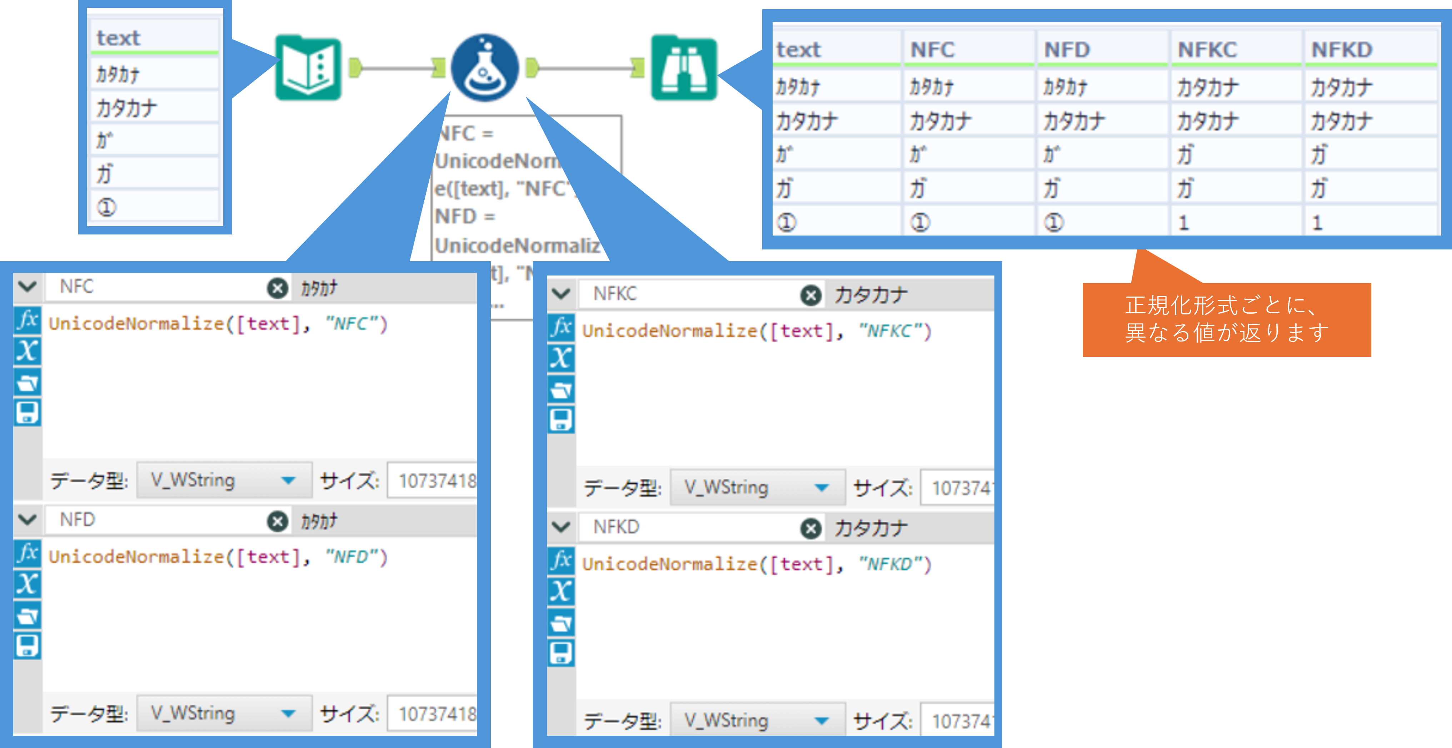1452x748 pixels.
Task: Collapse the NFC expression chevron
Action: pos(27,287)
